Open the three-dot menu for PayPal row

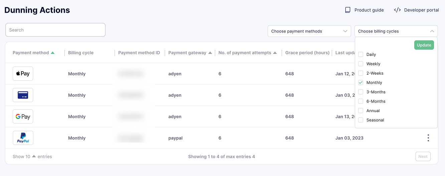pos(428,138)
